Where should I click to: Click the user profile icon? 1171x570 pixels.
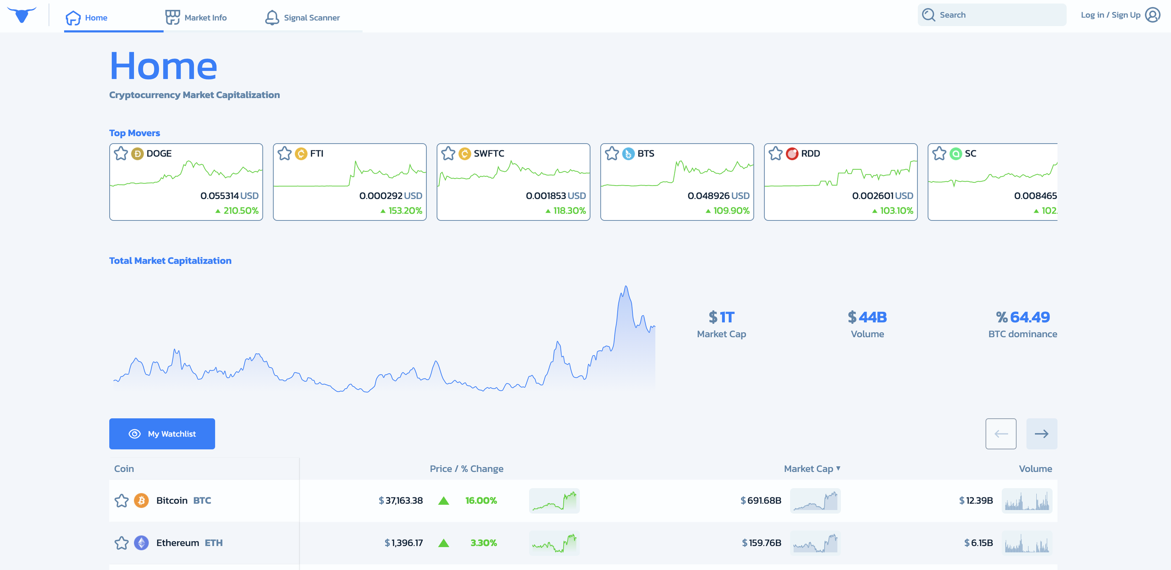(x=1152, y=15)
